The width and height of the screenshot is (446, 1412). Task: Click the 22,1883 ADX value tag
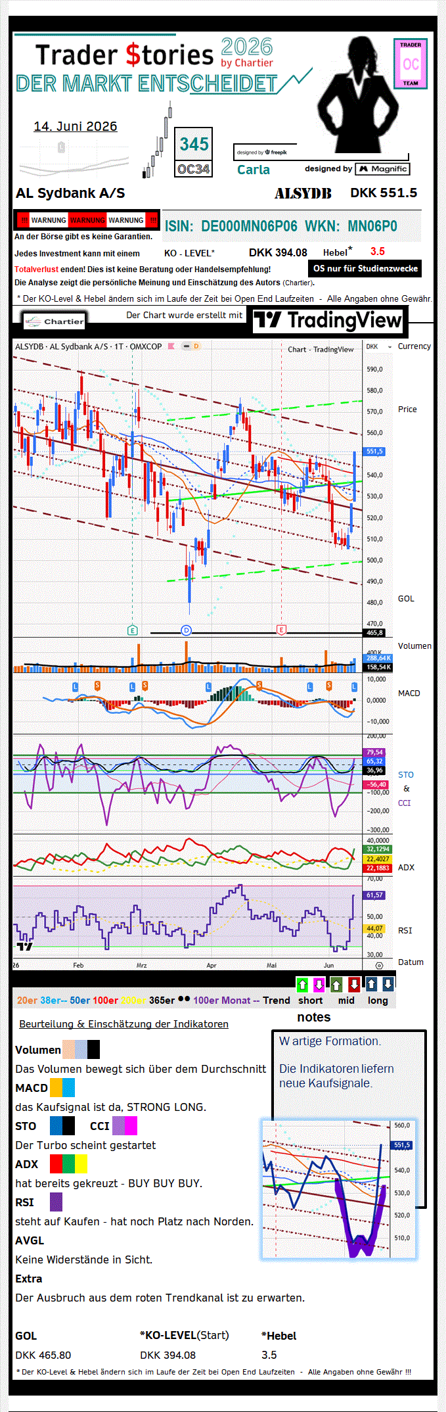coord(378,868)
